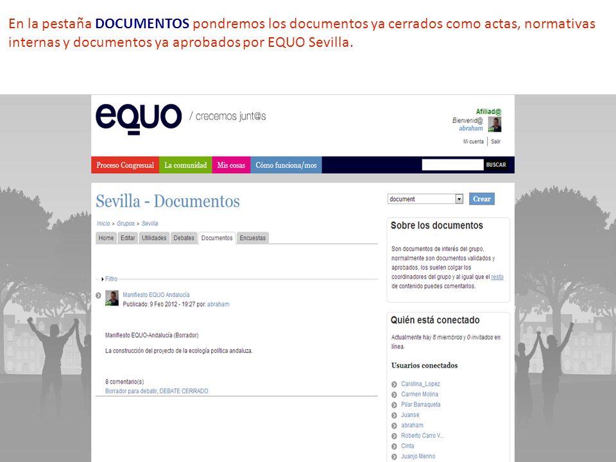Open Manifiesto EQUO Andalucía document
The width and height of the screenshot is (616, 462).
click(x=156, y=295)
